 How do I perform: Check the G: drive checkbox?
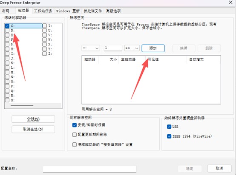pos(7,44)
